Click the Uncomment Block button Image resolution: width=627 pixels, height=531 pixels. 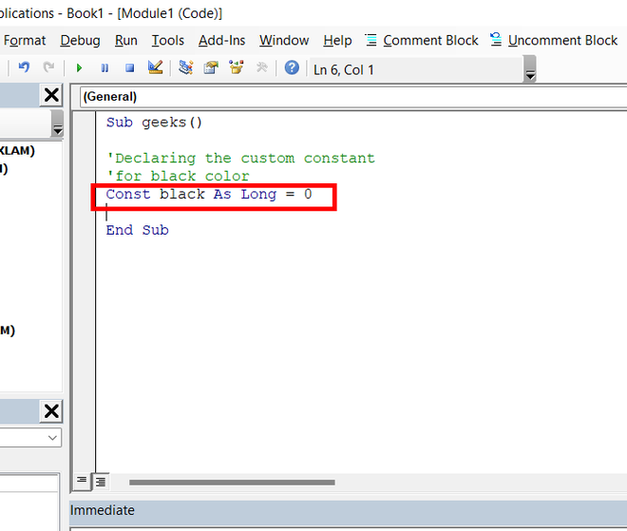coord(554,41)
